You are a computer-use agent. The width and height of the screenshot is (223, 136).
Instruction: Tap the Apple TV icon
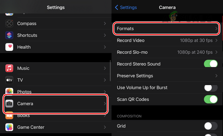pos(9,80)
